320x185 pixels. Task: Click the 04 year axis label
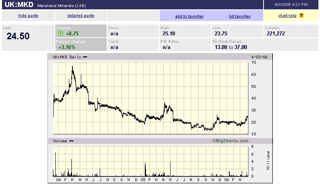coord(58,180)
